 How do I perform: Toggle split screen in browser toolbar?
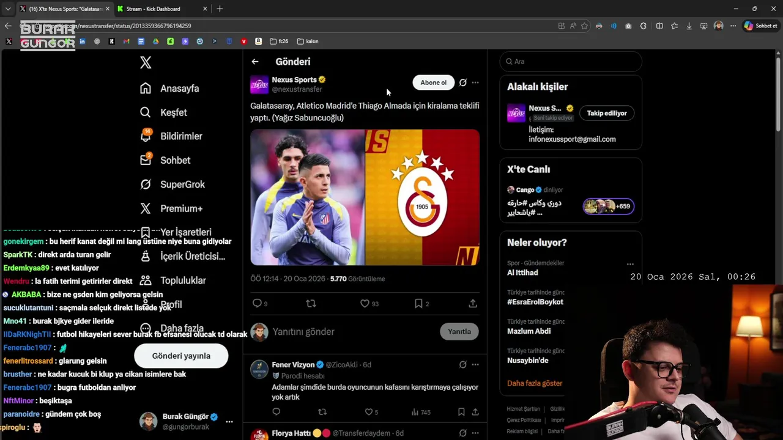(x=659, y=26)
